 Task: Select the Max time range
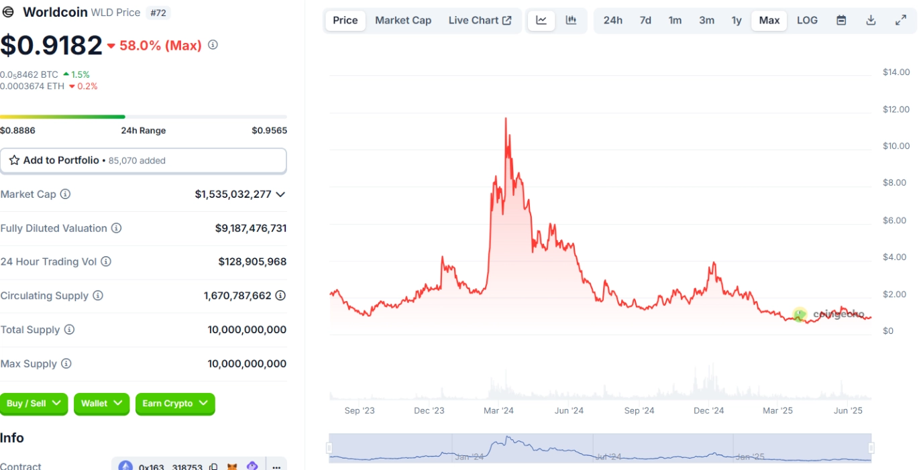[769, 20]
